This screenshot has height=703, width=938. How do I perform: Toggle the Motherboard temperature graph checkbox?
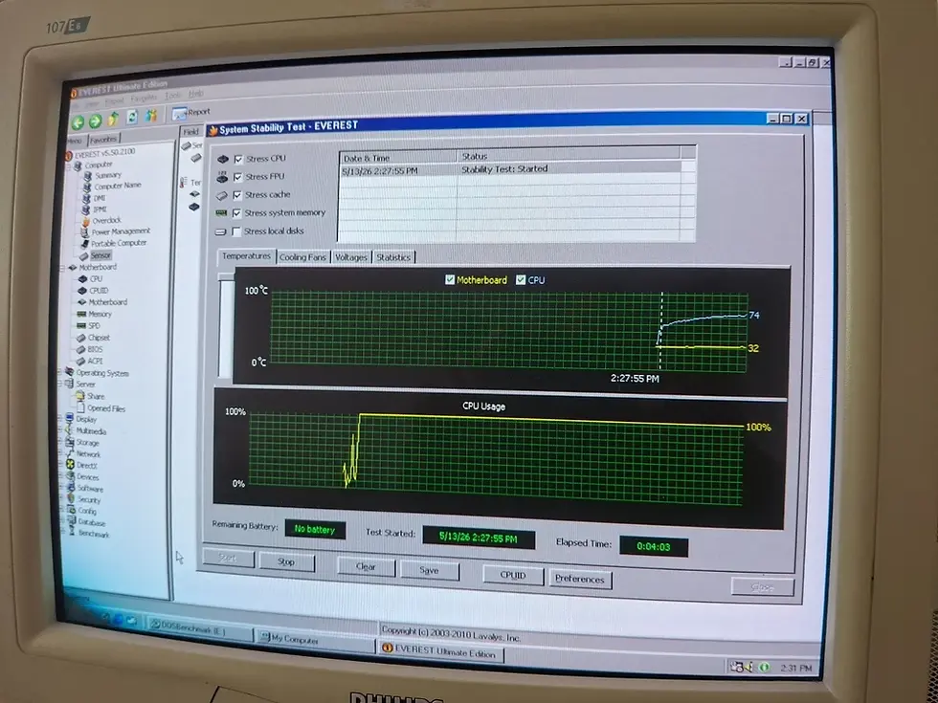(x=450, y=279)
